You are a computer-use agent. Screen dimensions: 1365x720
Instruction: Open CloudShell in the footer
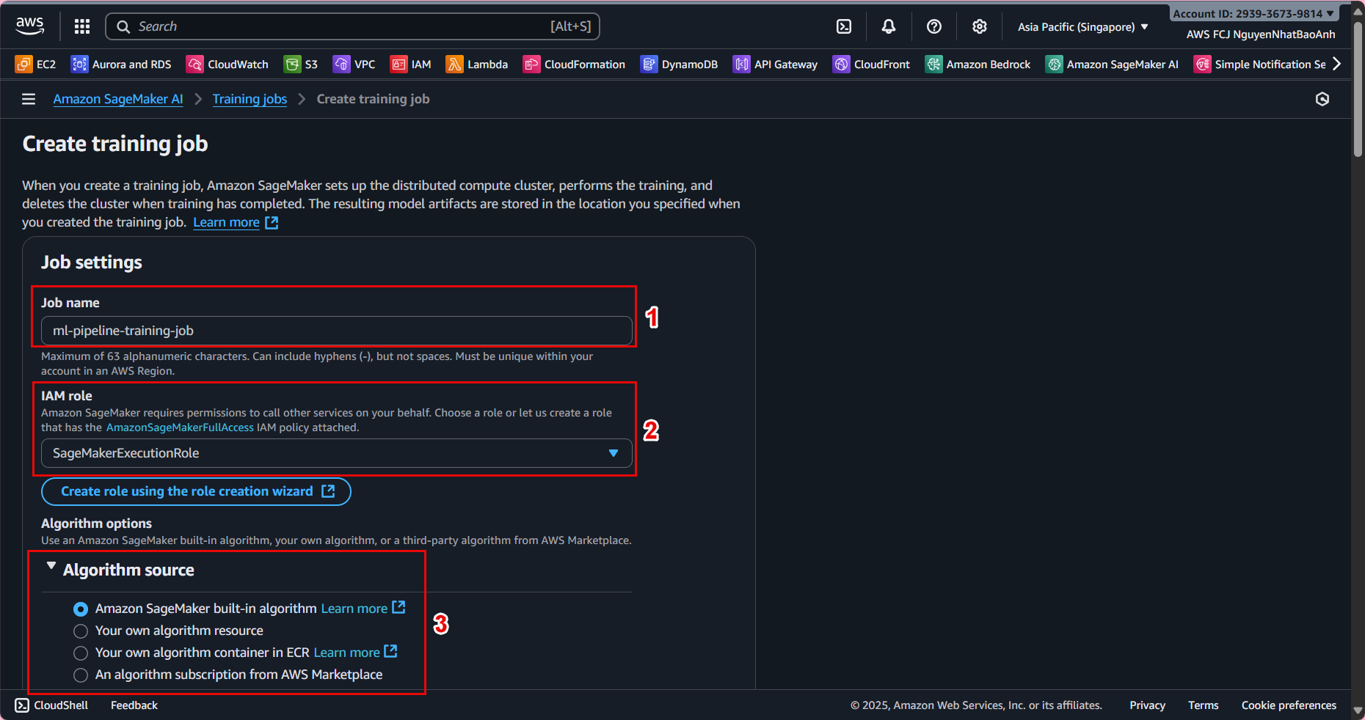coord(51,705)
